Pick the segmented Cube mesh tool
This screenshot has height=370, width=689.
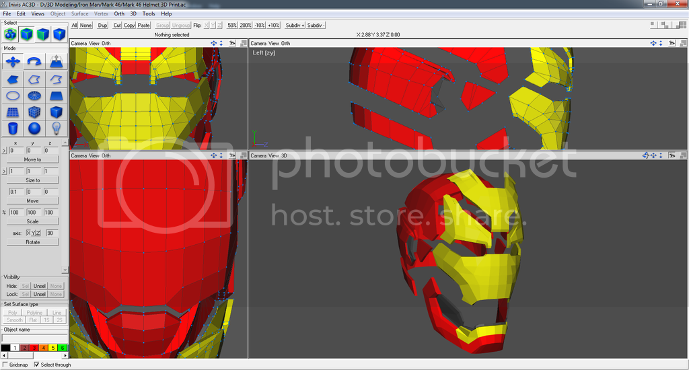(x=34, y=112)
